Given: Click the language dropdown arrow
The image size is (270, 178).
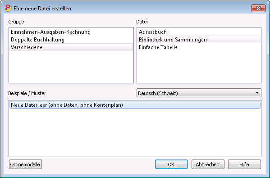Looking at the screenshot, I should click(x=257, y=93).
